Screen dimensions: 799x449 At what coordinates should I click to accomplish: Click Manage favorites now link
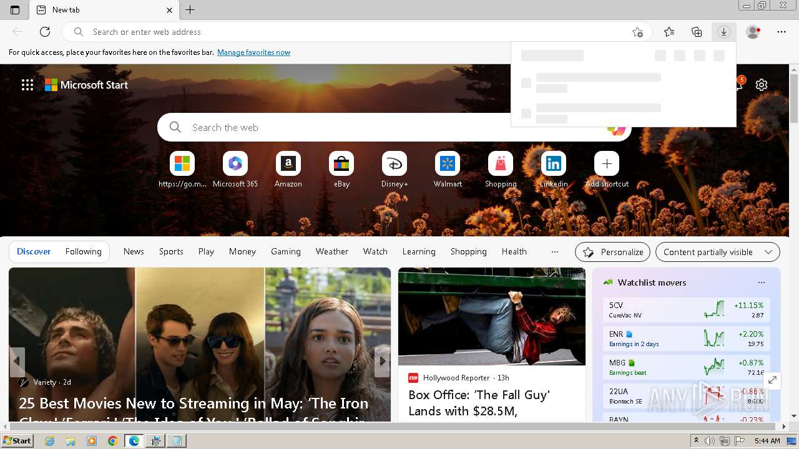(x=253, y=52)
